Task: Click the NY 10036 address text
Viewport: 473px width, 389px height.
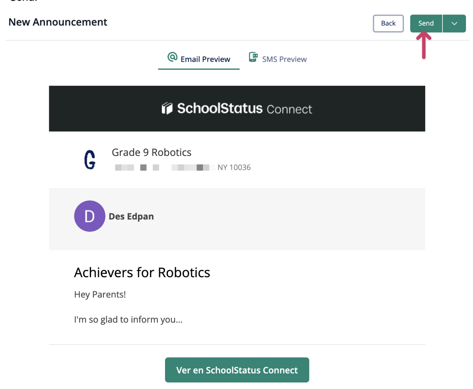Action: [x=234, y=167]
